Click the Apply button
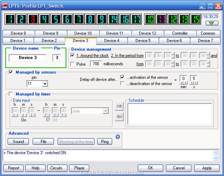 pyautogui.click(x=207, y=168)
